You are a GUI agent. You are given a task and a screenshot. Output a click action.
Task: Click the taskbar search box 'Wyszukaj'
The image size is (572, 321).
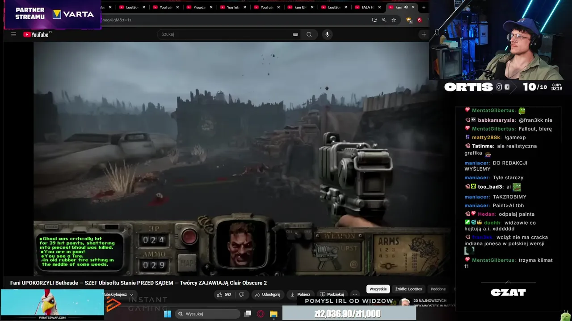coord(207,314)
